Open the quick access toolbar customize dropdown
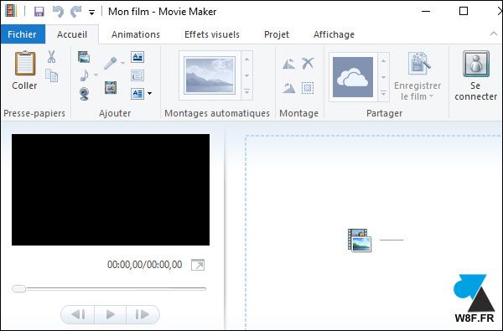The height and width of the screenshot is (331, 503). 91,13
